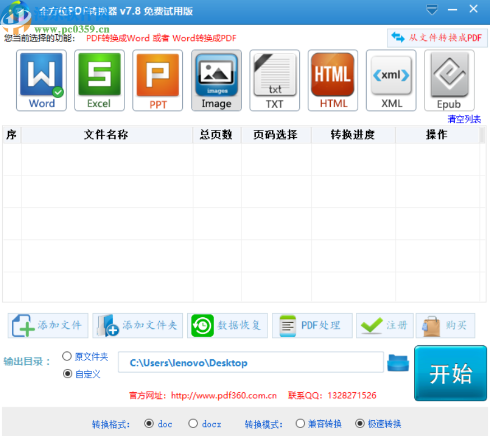Select the Epub conversion icon
Image resolution: width=490 pixels, height=436 pixels.
tap(449, 80)
